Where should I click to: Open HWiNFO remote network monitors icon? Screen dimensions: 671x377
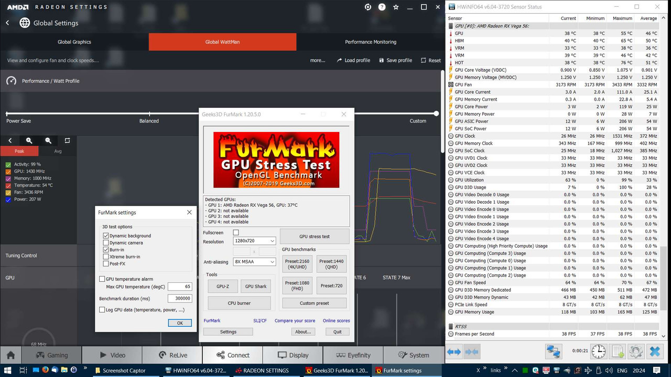coord(553,351)
